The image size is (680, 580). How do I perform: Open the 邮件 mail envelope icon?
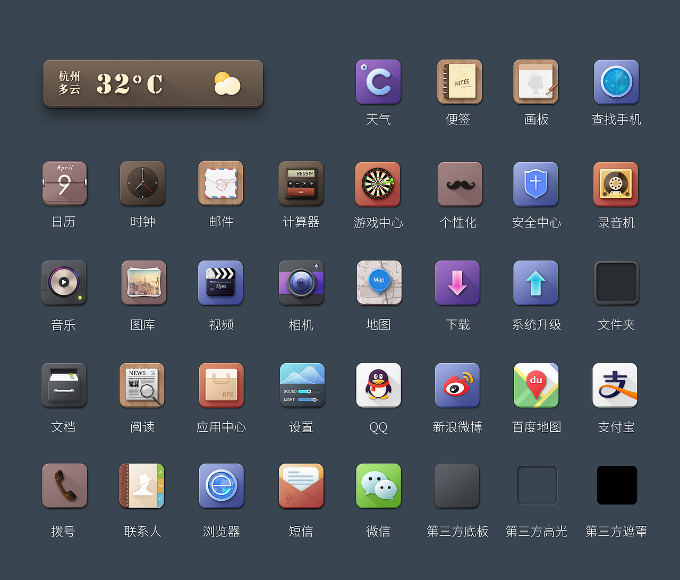tap(220, 183)
